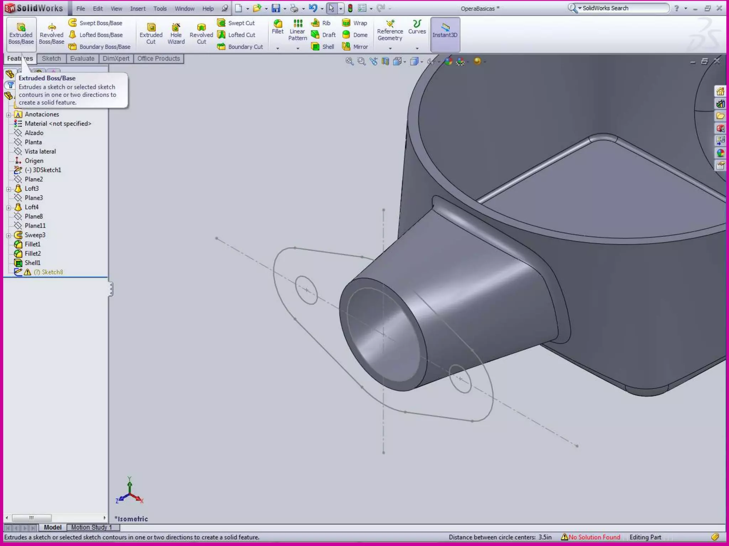729x546 pixels.
Task: Switch to the Sketch tab
Action: (51, 59)
